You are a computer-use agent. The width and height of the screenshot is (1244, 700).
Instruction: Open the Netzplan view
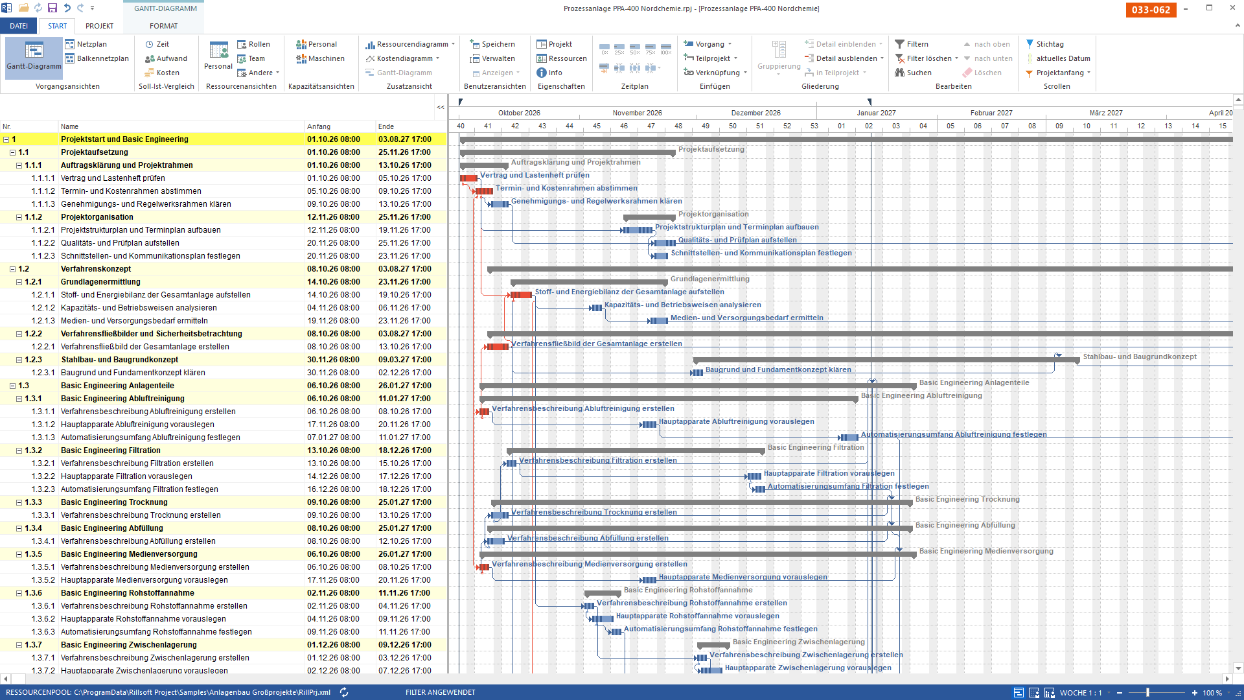[86, 44]
